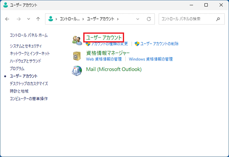Open 資格情報マネージャー heading link
Image resolution: width=229 pixels, height=157 pixels.
pos(108,53)
